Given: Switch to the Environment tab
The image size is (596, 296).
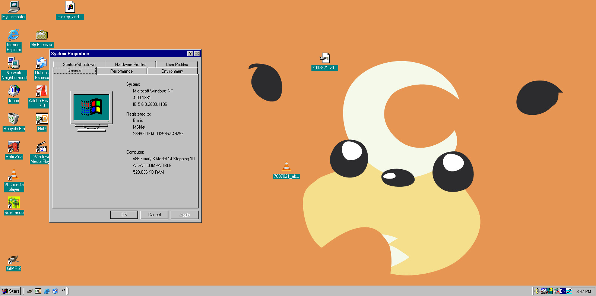Looking at the screenshot, I should tap(172, 71).
